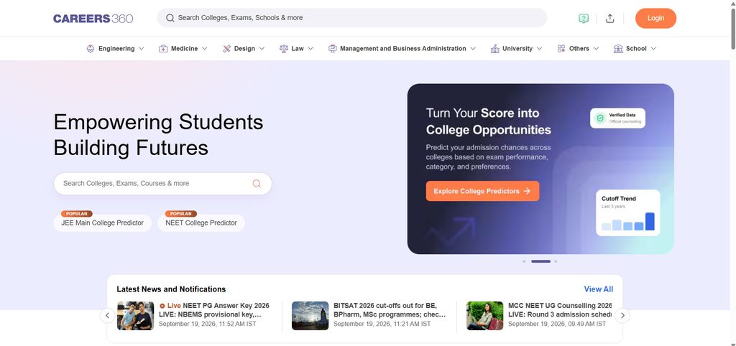Expand the Law dropdown chevron
This screenshot has width=736, height=346.
(x=310, y=48)
